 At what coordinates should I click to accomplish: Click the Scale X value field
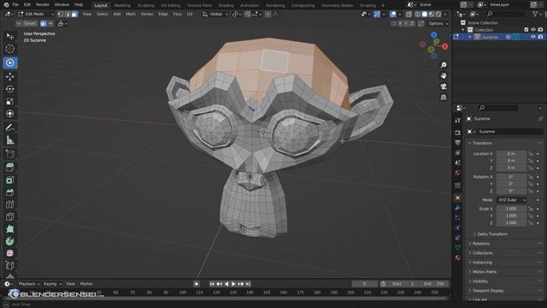click(x=511, y=209)
